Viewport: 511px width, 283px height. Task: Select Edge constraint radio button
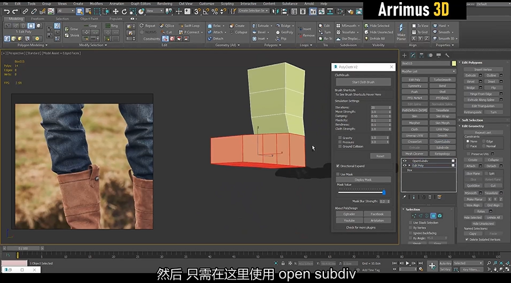(483, 141)
